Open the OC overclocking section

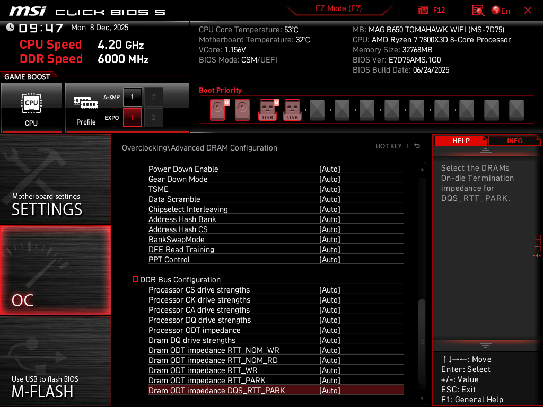pos(55,270)
